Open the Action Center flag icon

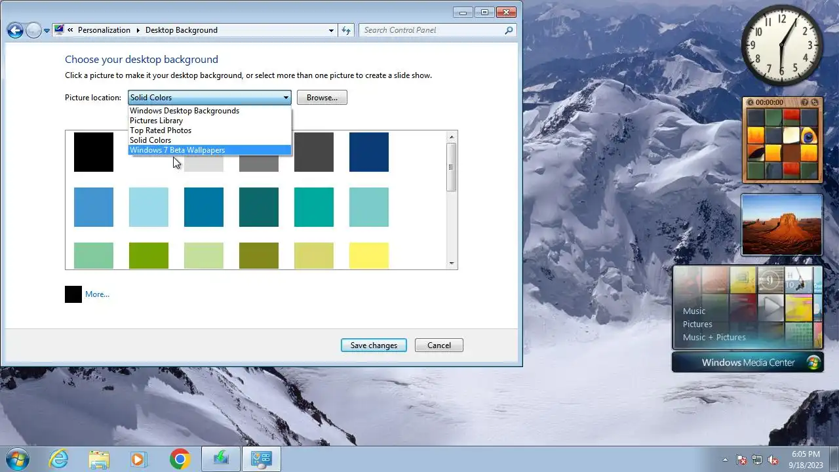(741, 460)
